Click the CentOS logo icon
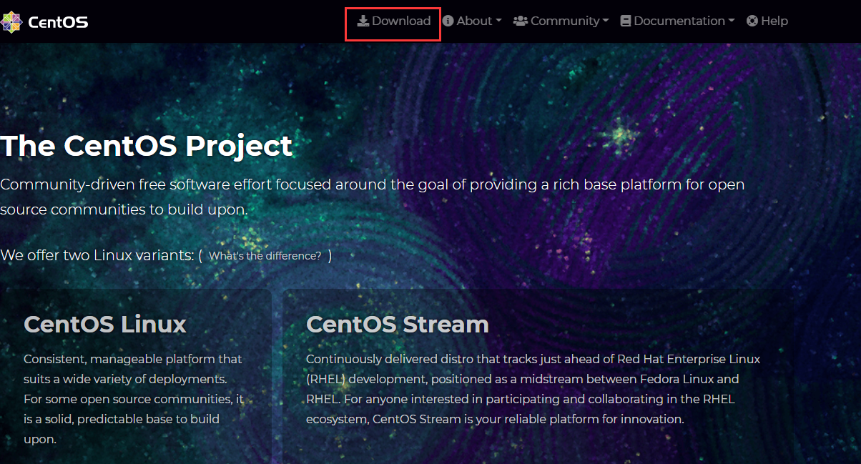 11,22
